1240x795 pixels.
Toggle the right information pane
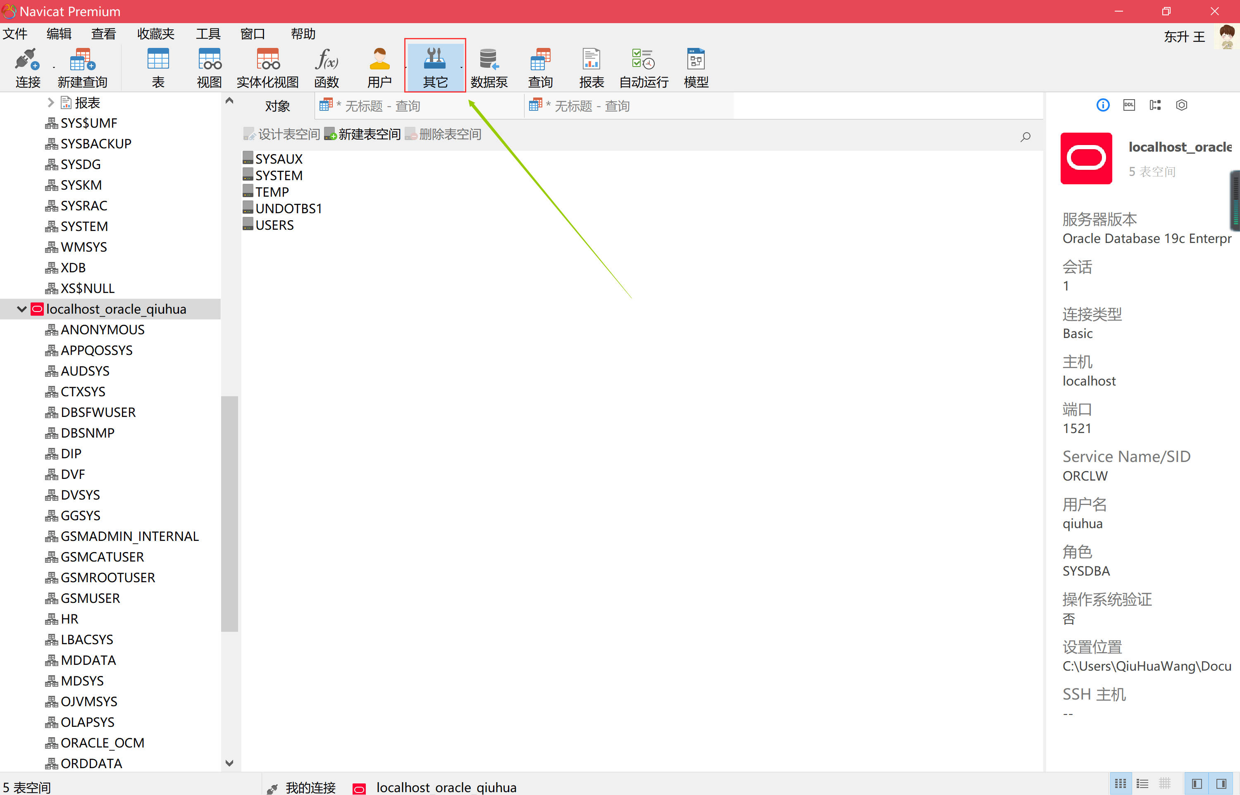(x=1221, y=784)
